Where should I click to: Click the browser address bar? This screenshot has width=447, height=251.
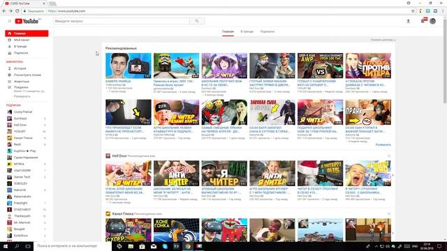point(217,11)
